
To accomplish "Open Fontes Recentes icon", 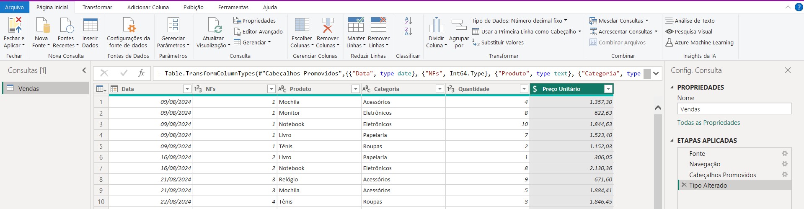I will (66, 25).
